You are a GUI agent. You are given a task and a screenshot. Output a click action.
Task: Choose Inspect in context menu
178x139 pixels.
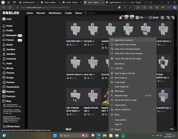132,129
